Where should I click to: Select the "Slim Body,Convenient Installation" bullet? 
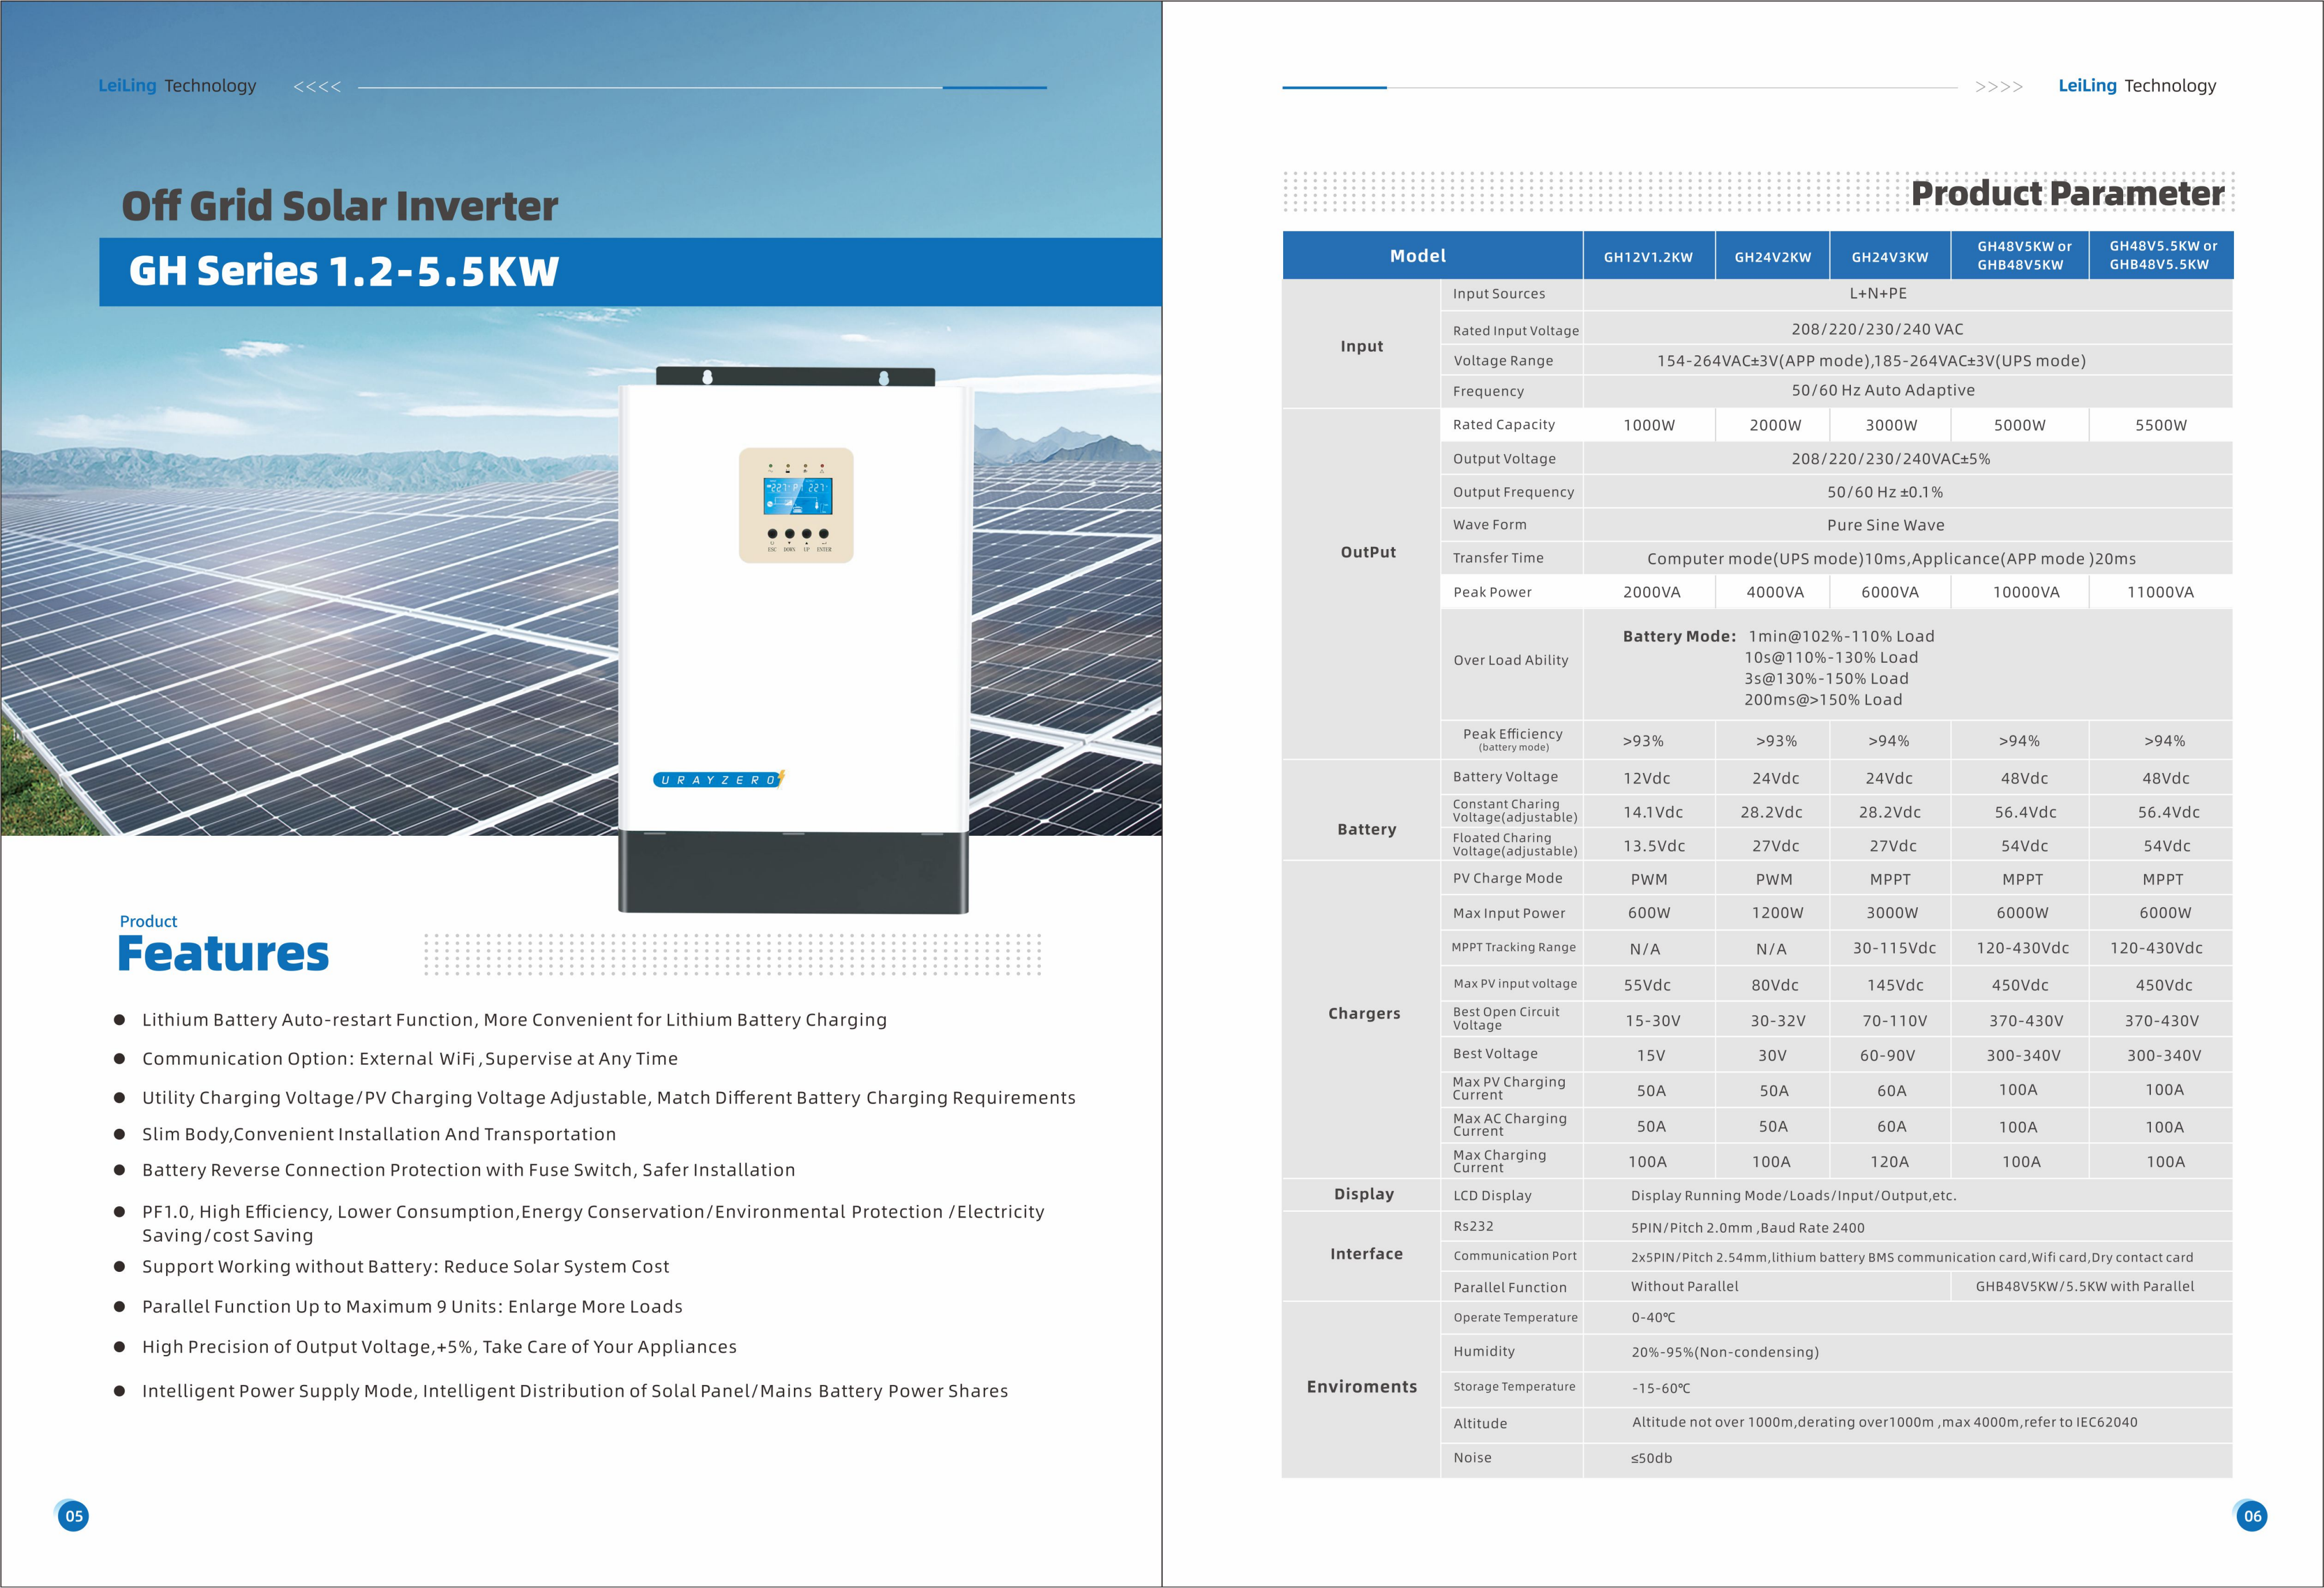(379, 1134)
